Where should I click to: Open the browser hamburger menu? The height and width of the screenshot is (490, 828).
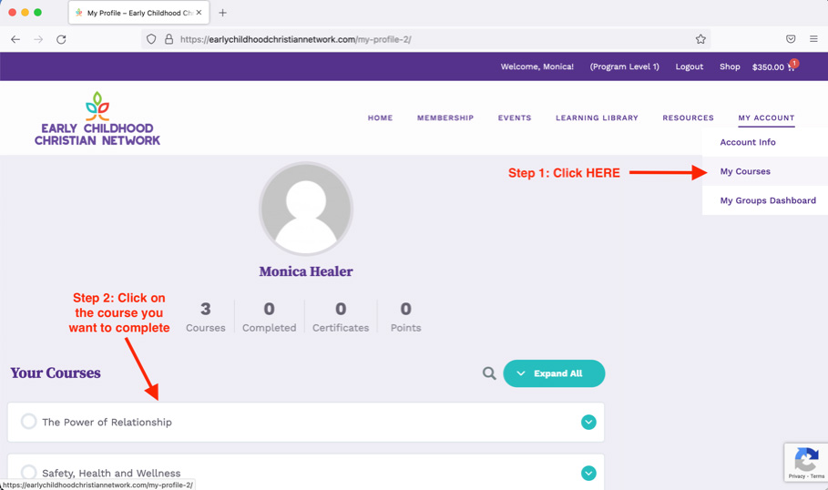813,39
